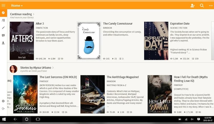Select the Discover compass sidebar icon
214x124 pixels.
pyautogui.click(x=3, y=13)
